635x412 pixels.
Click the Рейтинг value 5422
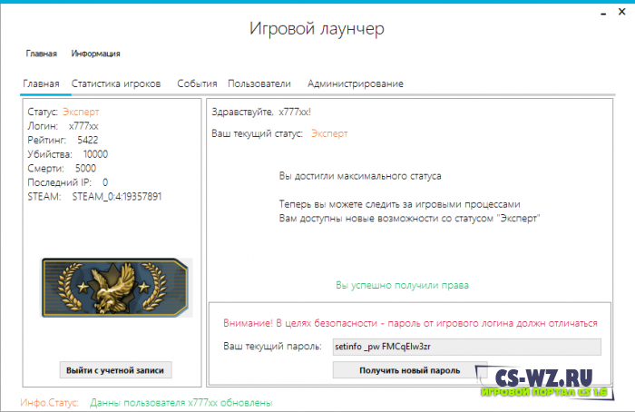(88, 140)
